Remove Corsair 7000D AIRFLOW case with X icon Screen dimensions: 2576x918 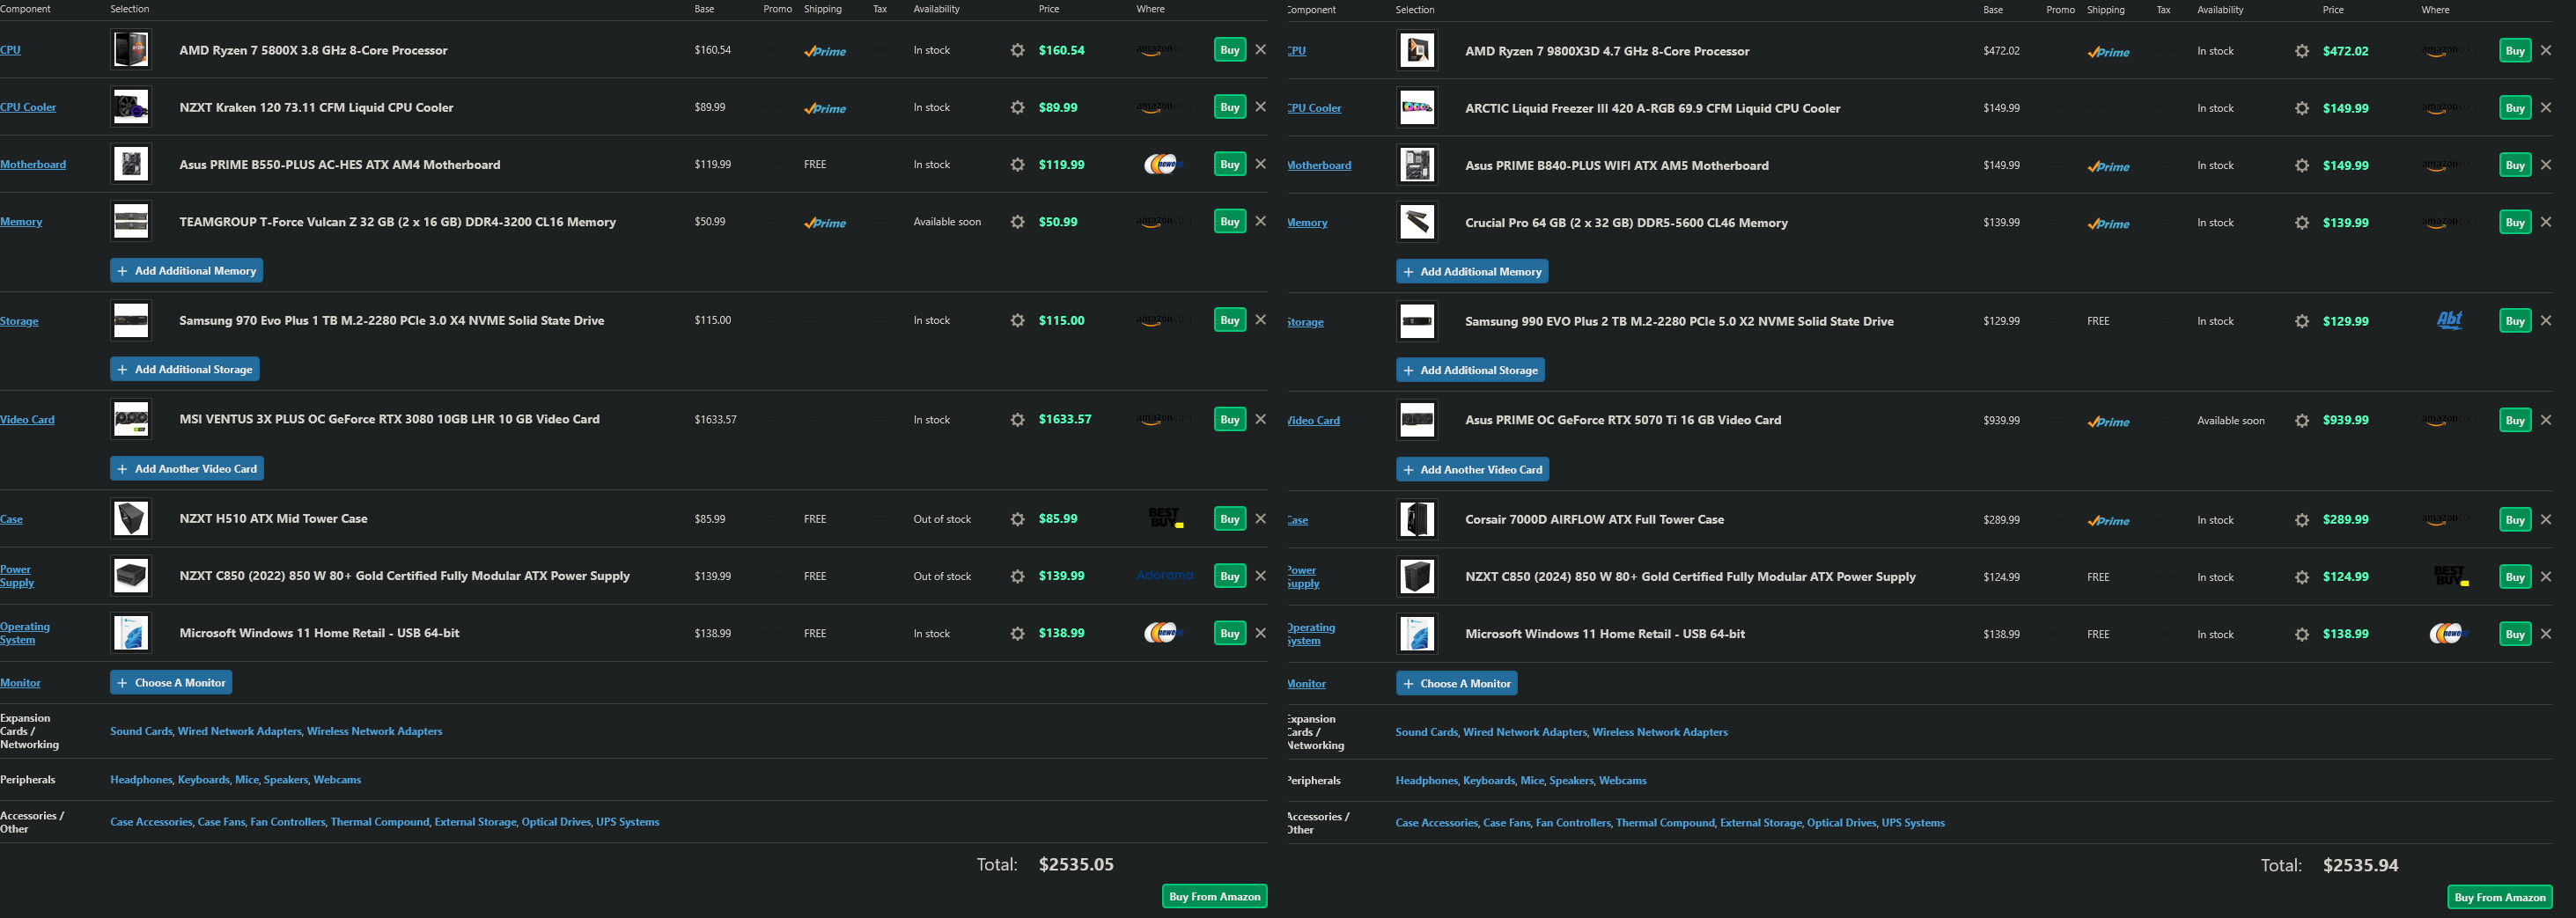click(2546, 519)
